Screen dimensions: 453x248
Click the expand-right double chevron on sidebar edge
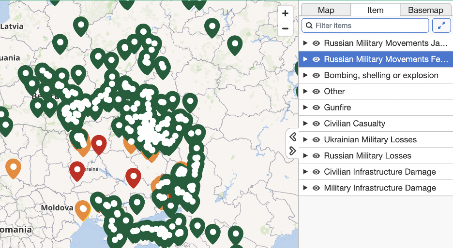pos(292,151)
